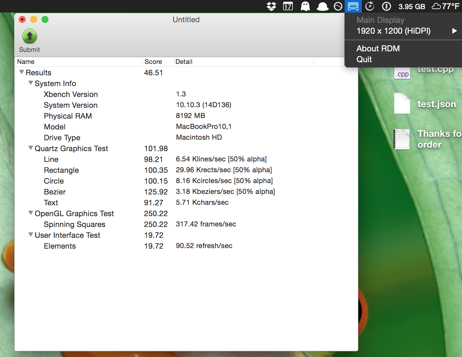Image resolution: width=462 pixels, height=357 pixels.
Task: Click the detail 10.10.3 (14D136)
Action: click(x=204, y=105)
